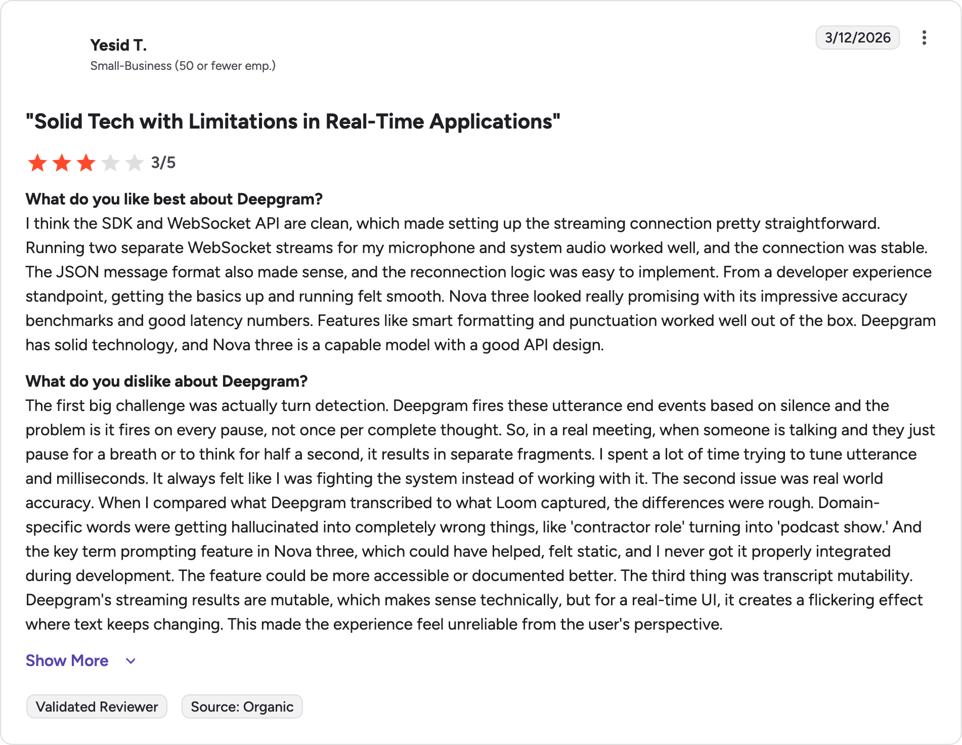
Task: Expand review using the Show More chevron
Action: click(x=130, y=661)
